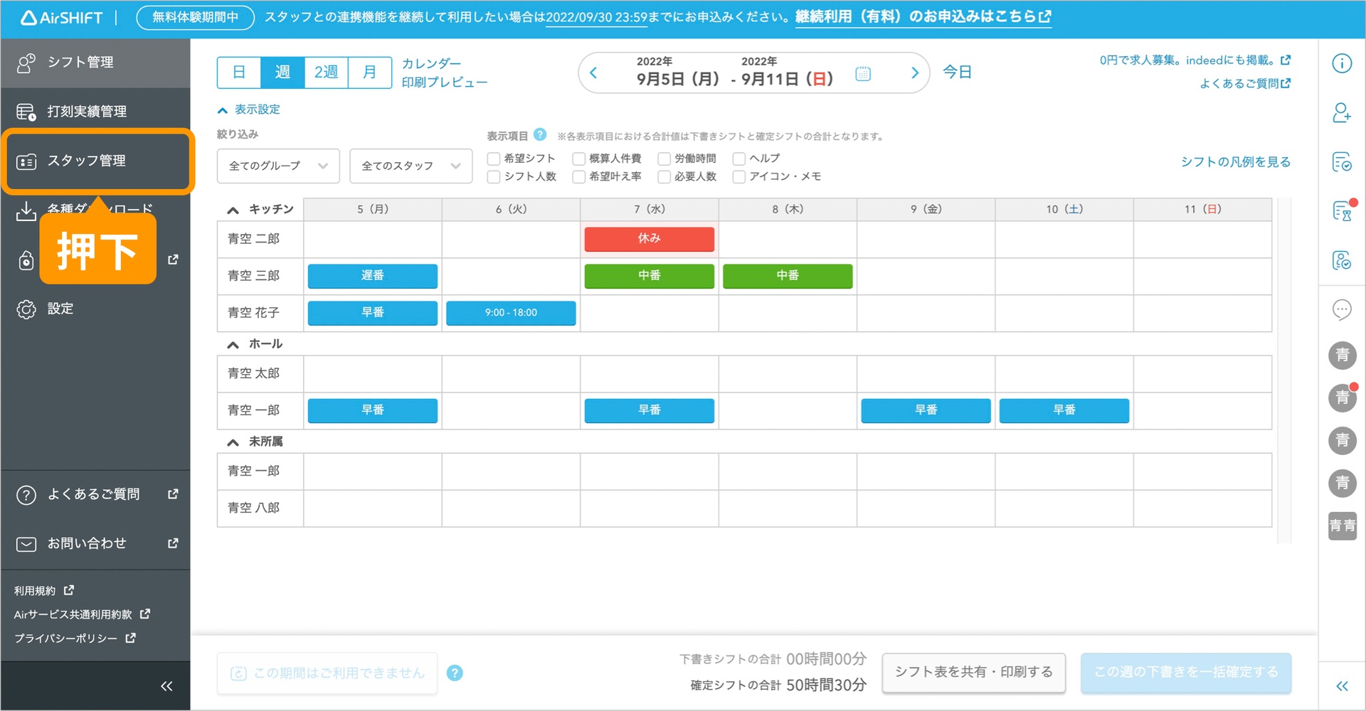Click the add staff icon in right sidebar
This screenshot has width=1366, height=711.
[x=1341, y=113]
